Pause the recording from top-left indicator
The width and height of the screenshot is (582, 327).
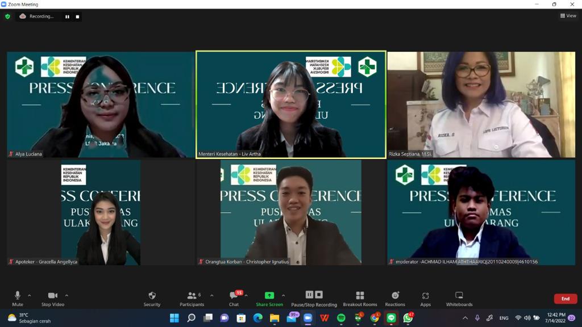click(67, 16)
